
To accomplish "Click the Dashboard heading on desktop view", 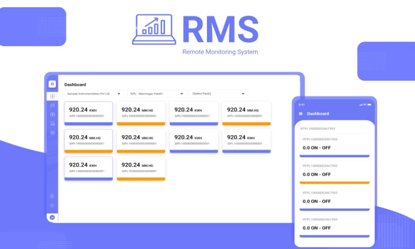I will pos(75,85).
